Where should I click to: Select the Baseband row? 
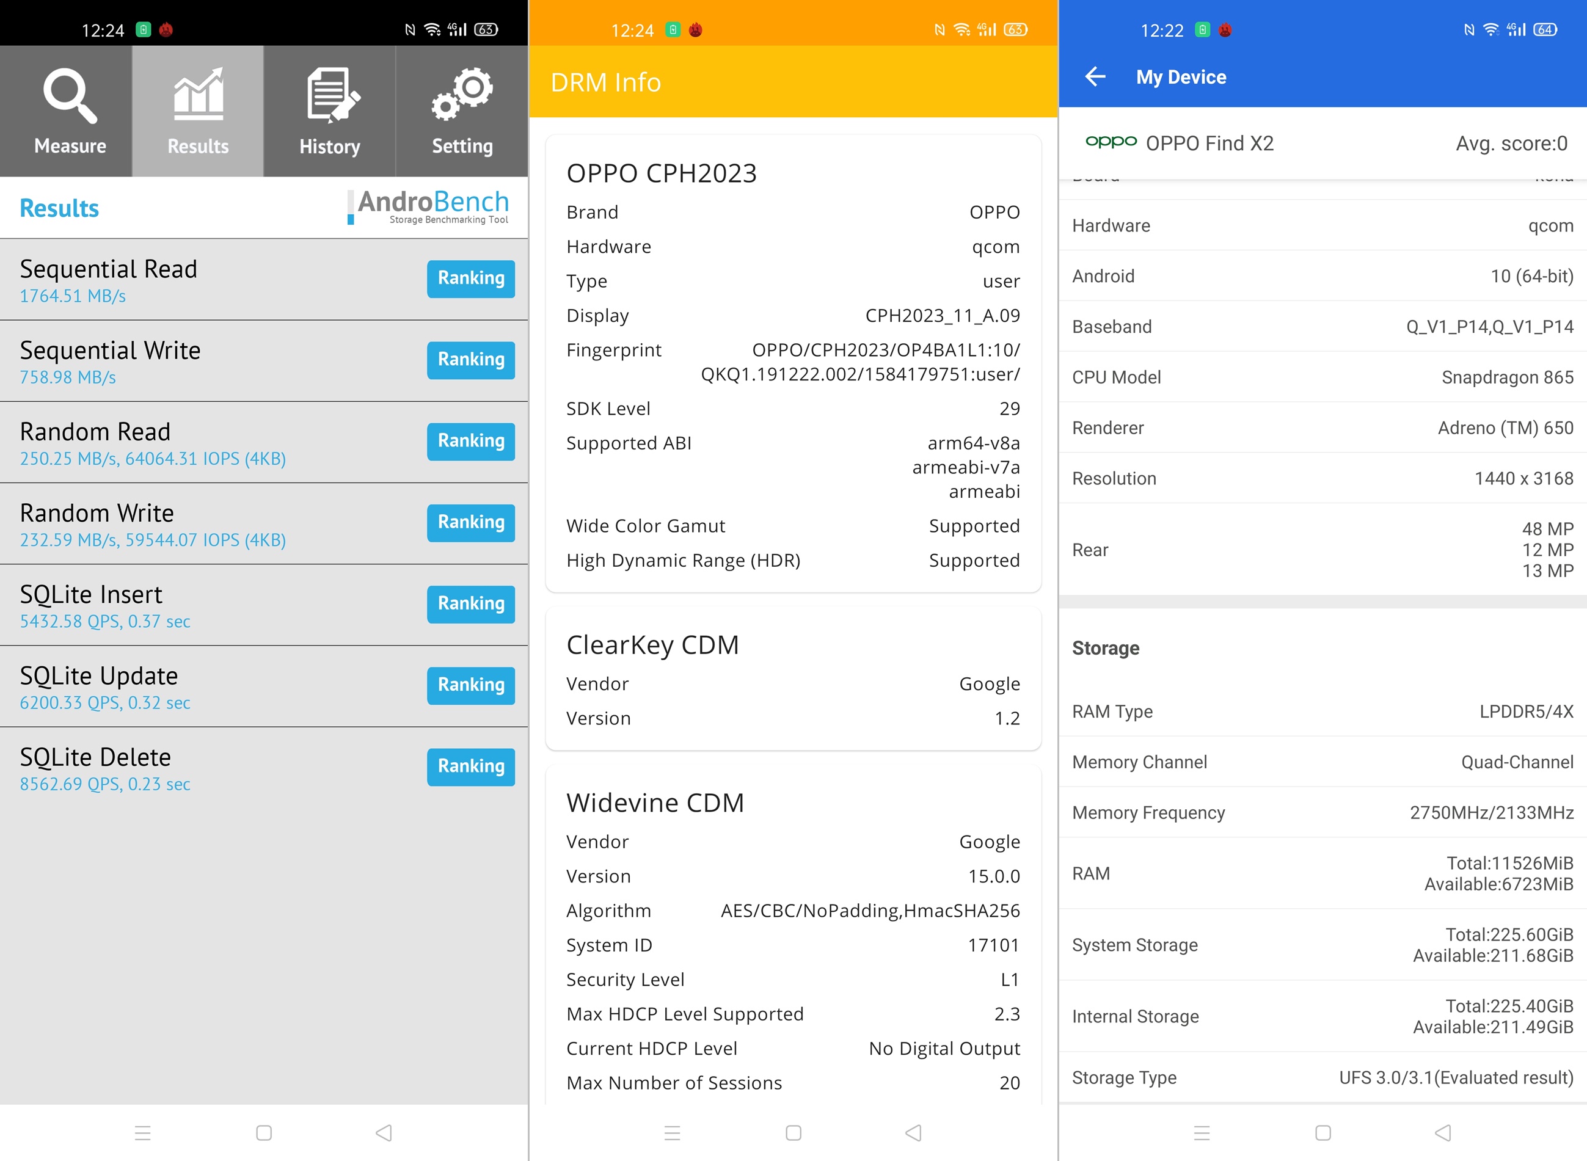pos(1322,327)
